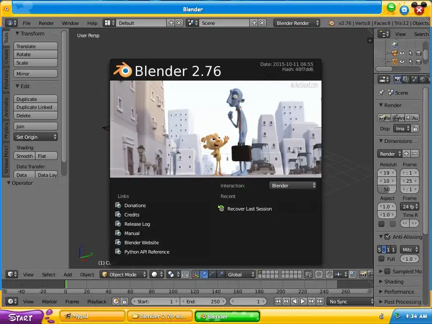Open the Global orientation dropdown
432x324 pixels.
click(x=240, y=274)
